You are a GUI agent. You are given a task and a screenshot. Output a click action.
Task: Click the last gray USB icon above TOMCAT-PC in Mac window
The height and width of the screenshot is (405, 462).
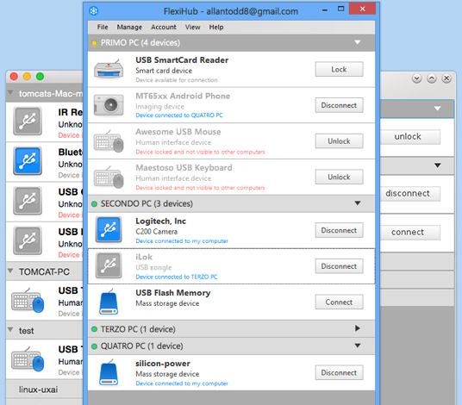tap(28, 240)
